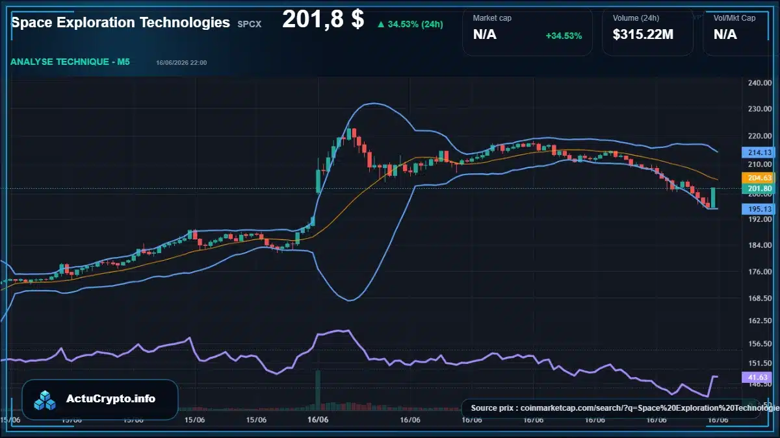780x438 pixels.
Task: Click the ANALYSE TECHNIQUE - M5 heading
Action: [x=70, y=62]
